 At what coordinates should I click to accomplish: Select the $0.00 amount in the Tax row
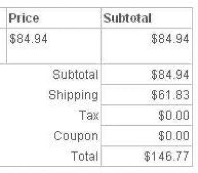tap(174, 115)
